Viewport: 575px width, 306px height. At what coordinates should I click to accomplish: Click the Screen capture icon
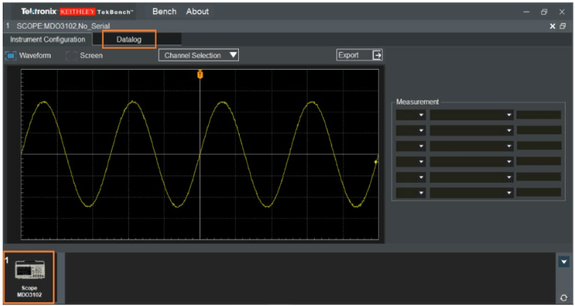pos(71,56)
